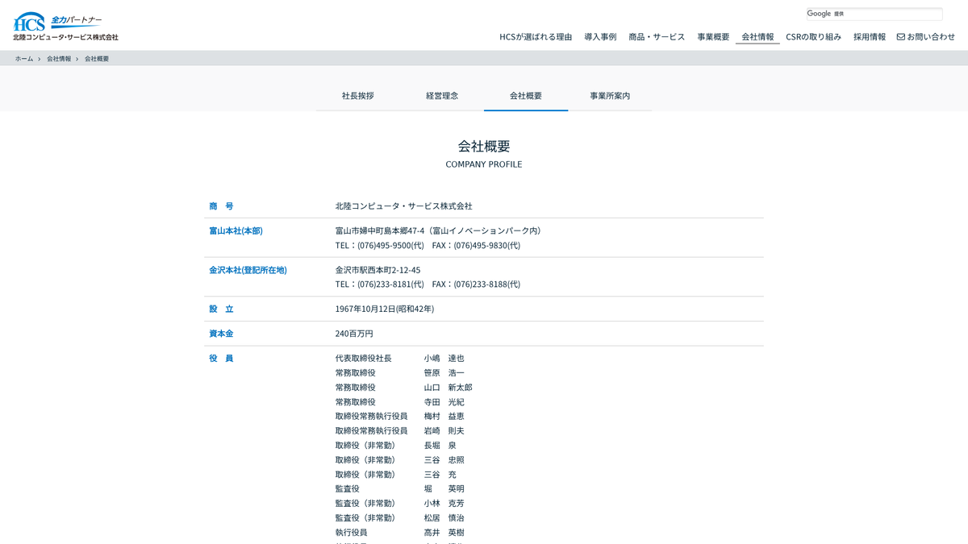Click the title 代表取締役社長

tap(364, 358)
